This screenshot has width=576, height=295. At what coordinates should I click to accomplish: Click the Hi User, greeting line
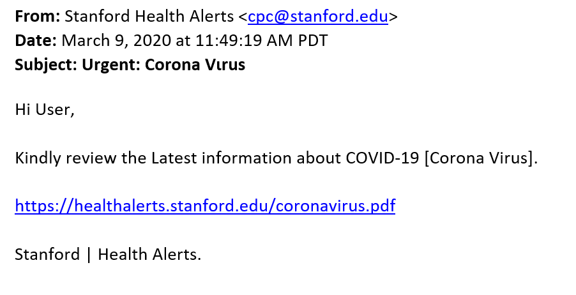[x=45, y=110]
